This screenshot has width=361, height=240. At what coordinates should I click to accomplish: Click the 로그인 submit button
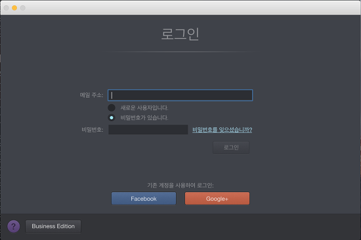point(231,148)
